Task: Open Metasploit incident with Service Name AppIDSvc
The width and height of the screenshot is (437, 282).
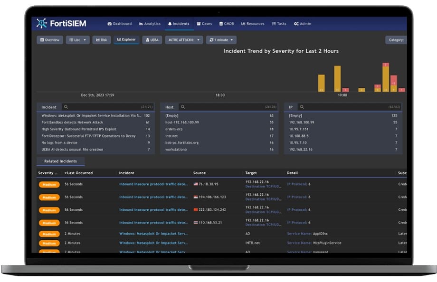Action: coord(153,234)
